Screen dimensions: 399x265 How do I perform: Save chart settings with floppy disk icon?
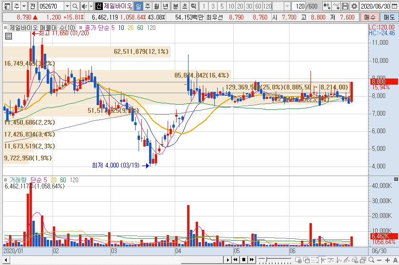[x=345, y=6]
